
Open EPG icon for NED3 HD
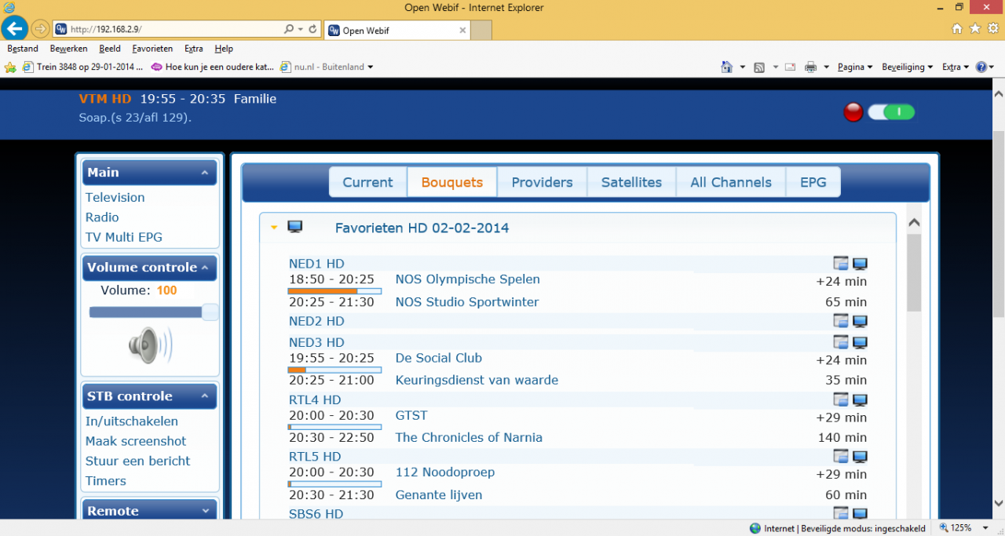(x=841, y=342)
